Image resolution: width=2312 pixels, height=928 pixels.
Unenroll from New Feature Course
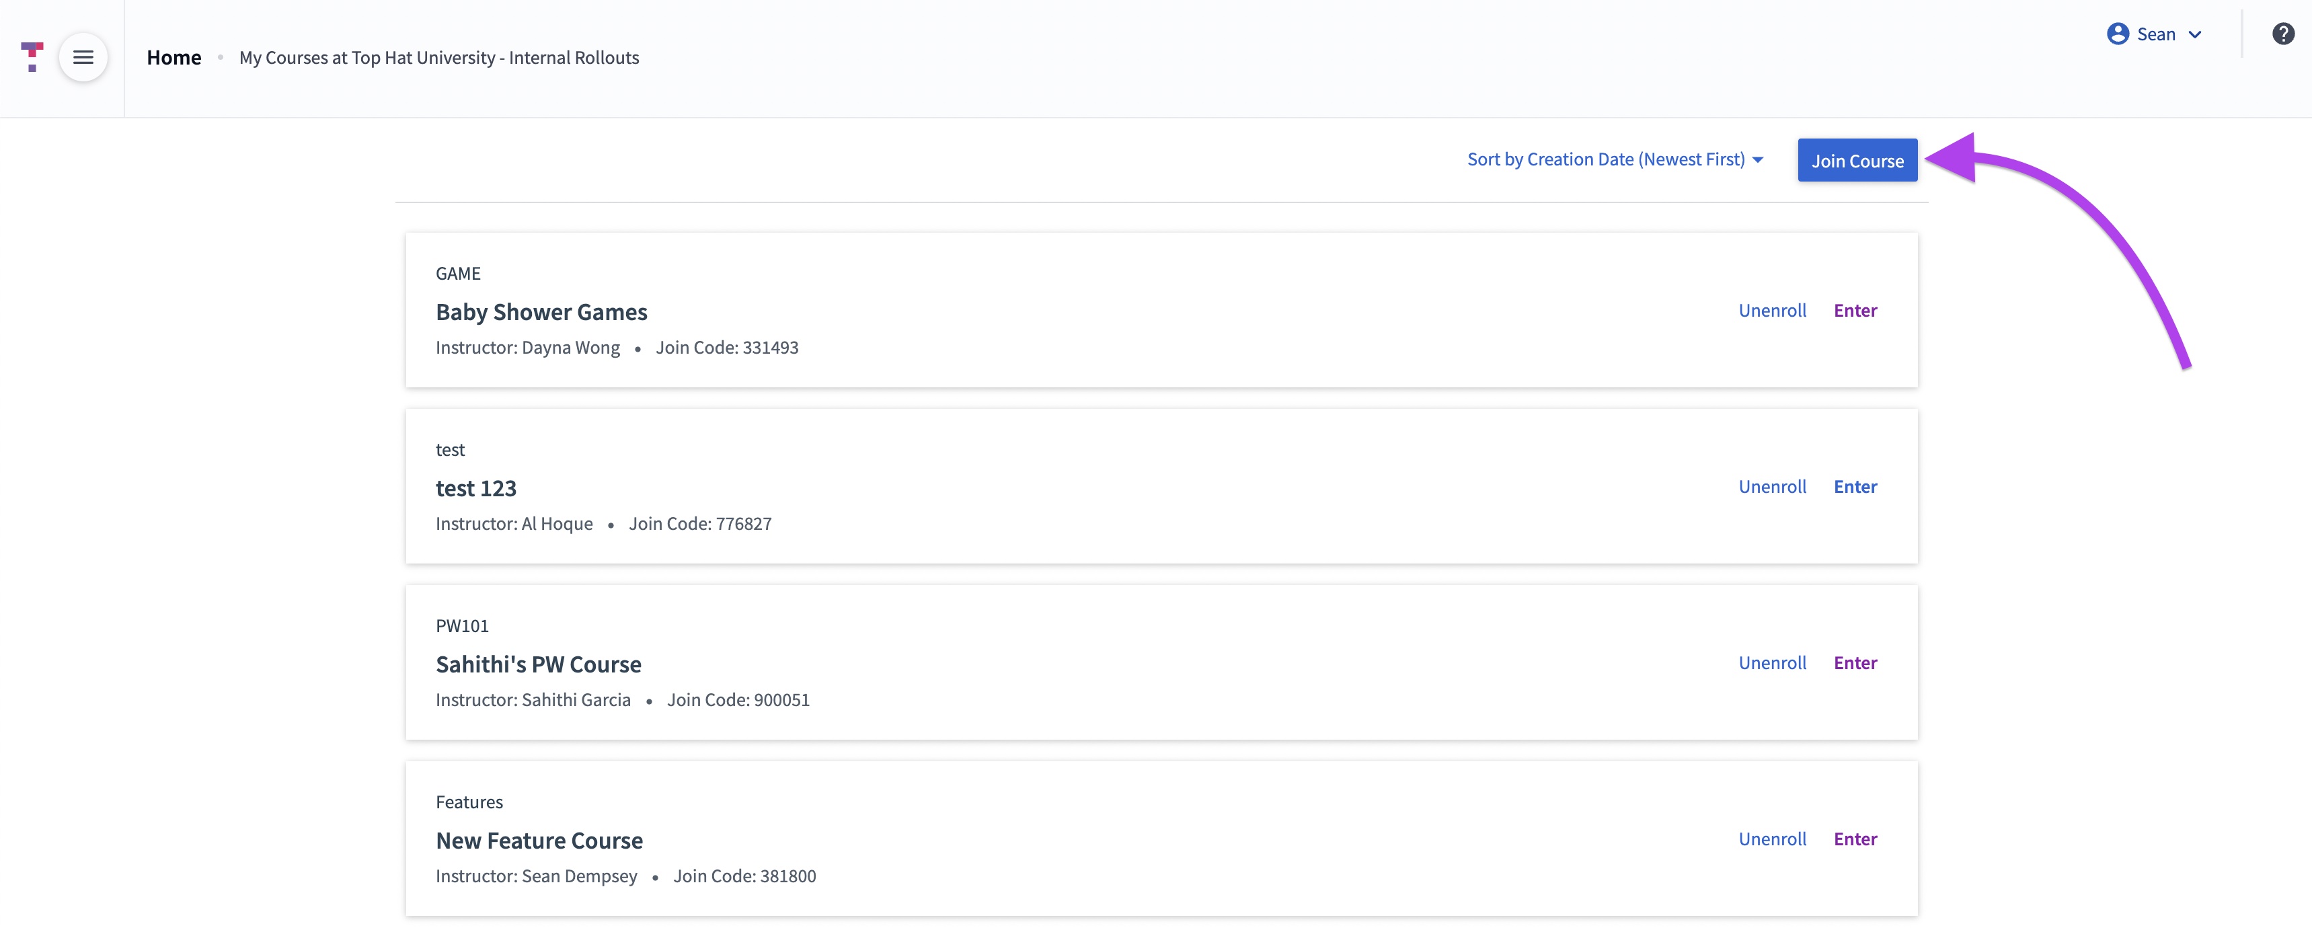pos(1772,839)
